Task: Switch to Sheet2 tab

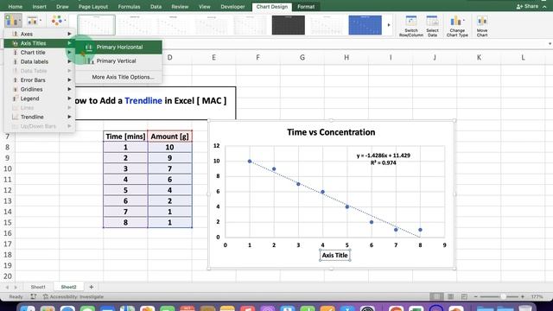Action: point(68,287)
